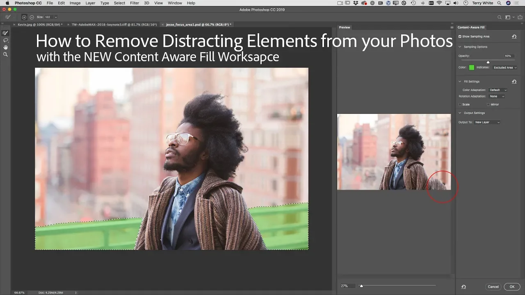Open the Filter menu
Viewport: 525px width, 295px height.
[135, 3]
